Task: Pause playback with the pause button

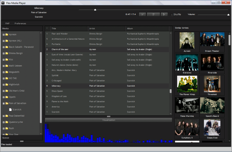Action: [x=153, y=14]
